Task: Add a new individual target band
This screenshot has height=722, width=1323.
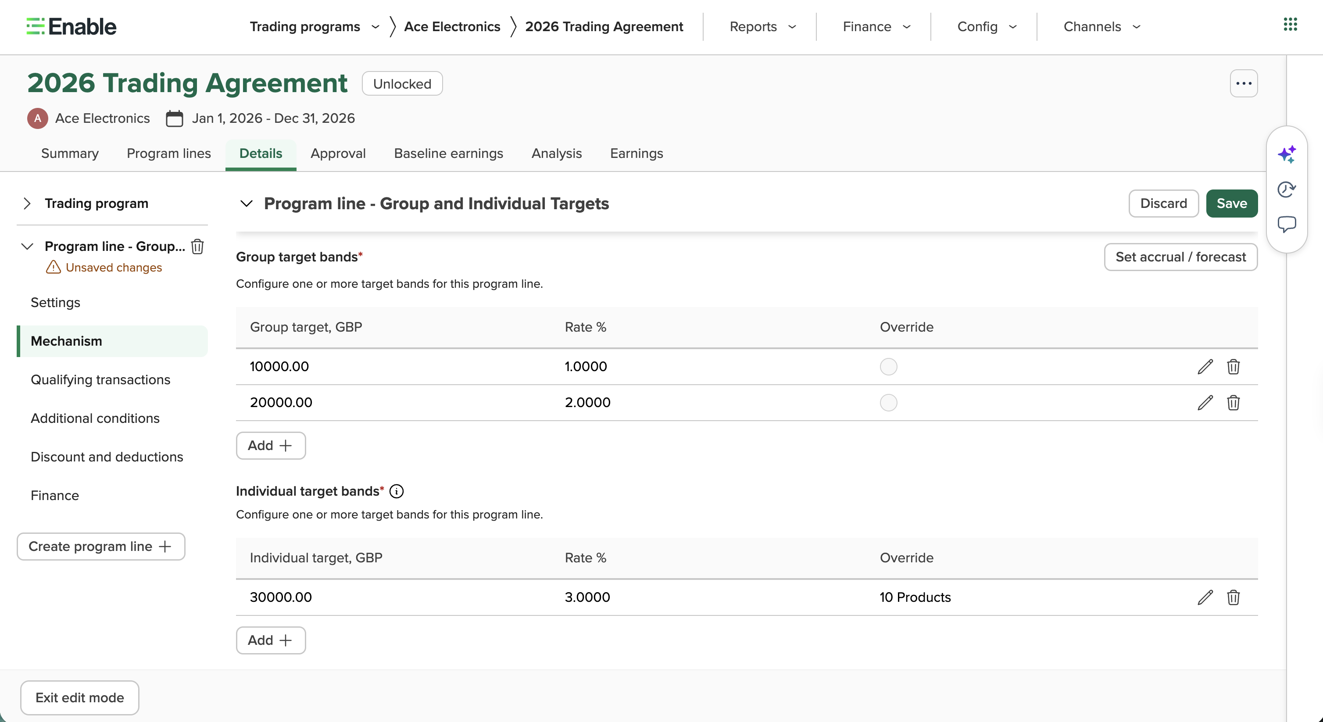Action: 271,640
